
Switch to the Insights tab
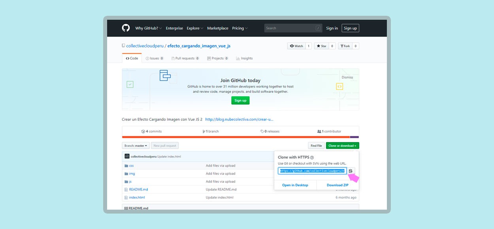244,58
